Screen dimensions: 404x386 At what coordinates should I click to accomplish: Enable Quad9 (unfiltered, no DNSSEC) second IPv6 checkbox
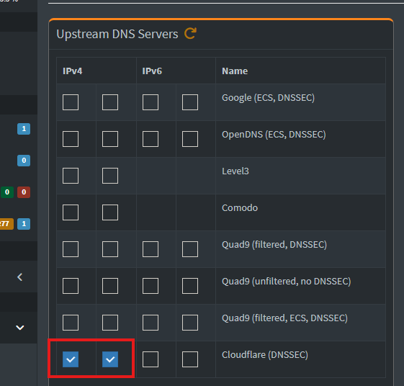pos(190,286)
